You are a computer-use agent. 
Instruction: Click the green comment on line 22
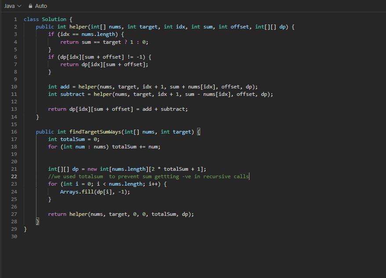tap(148, 176)
